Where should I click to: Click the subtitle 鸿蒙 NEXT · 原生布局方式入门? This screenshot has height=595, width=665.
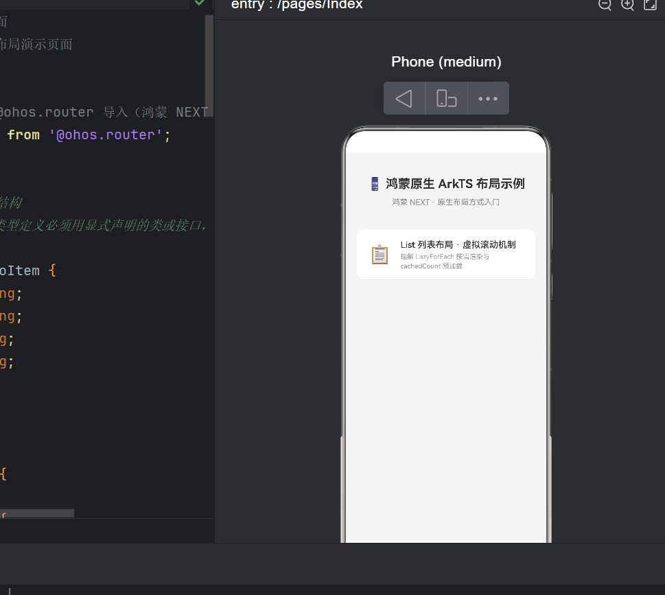[445, 202]
